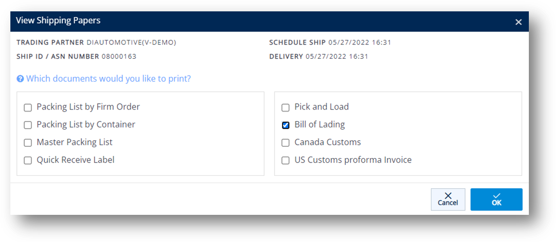Image resolution: width=556 pixels, height=242 pixels.
Task: Click the Ship ID / ASN number 08000163
Action: point(119,56)
